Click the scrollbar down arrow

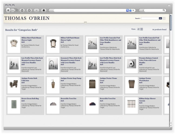pyautogui.click(x=171, y=125)
